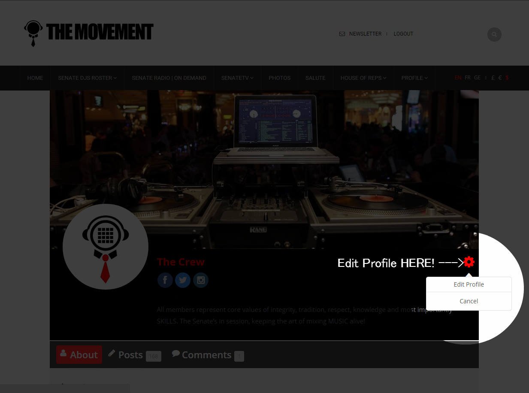Click the red gear icon to edit profile
The height and width of the screenshot is (393, 529).
tap(469, 262)
